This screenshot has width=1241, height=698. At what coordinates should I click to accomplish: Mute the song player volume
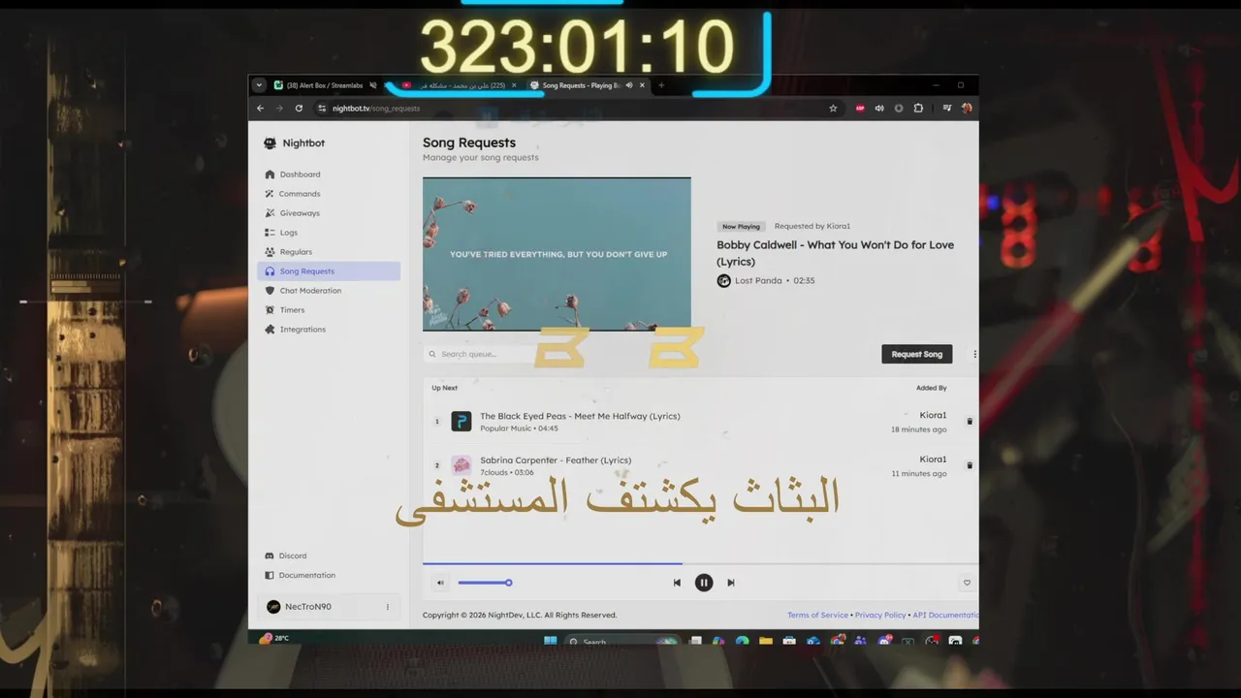click(440, 583)
